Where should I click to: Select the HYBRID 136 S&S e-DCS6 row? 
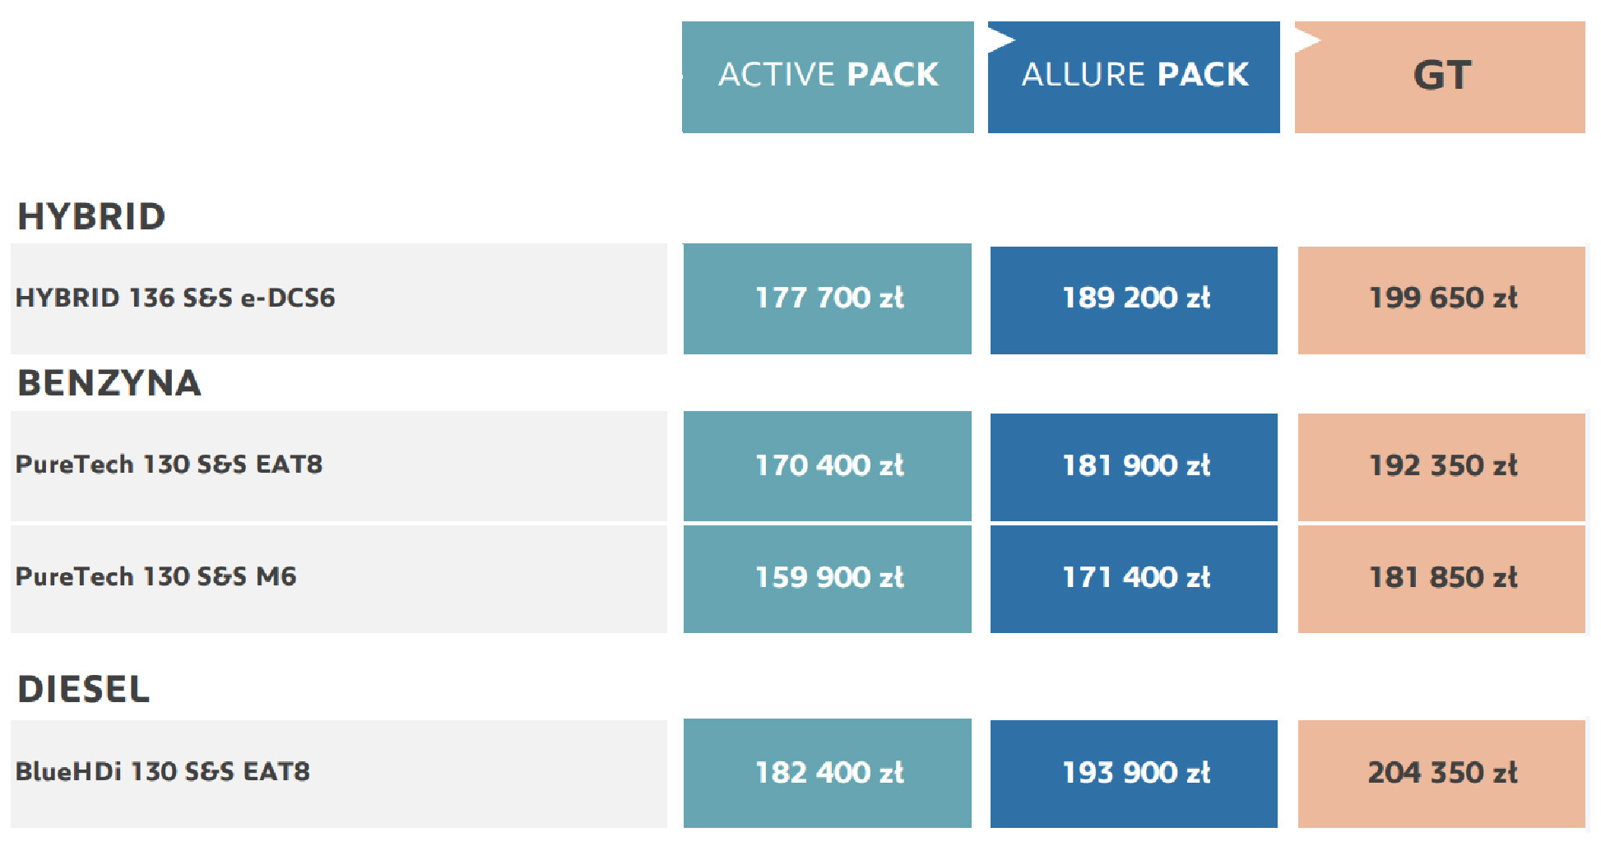pos(175,298)
